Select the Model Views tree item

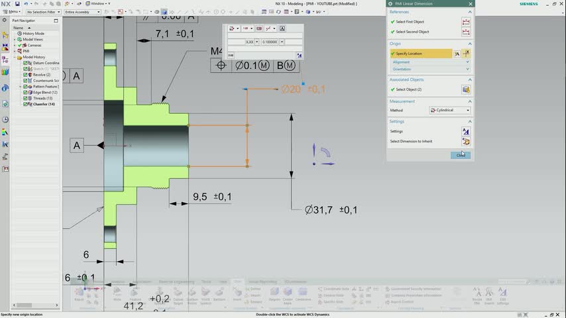tap(32, 39)
